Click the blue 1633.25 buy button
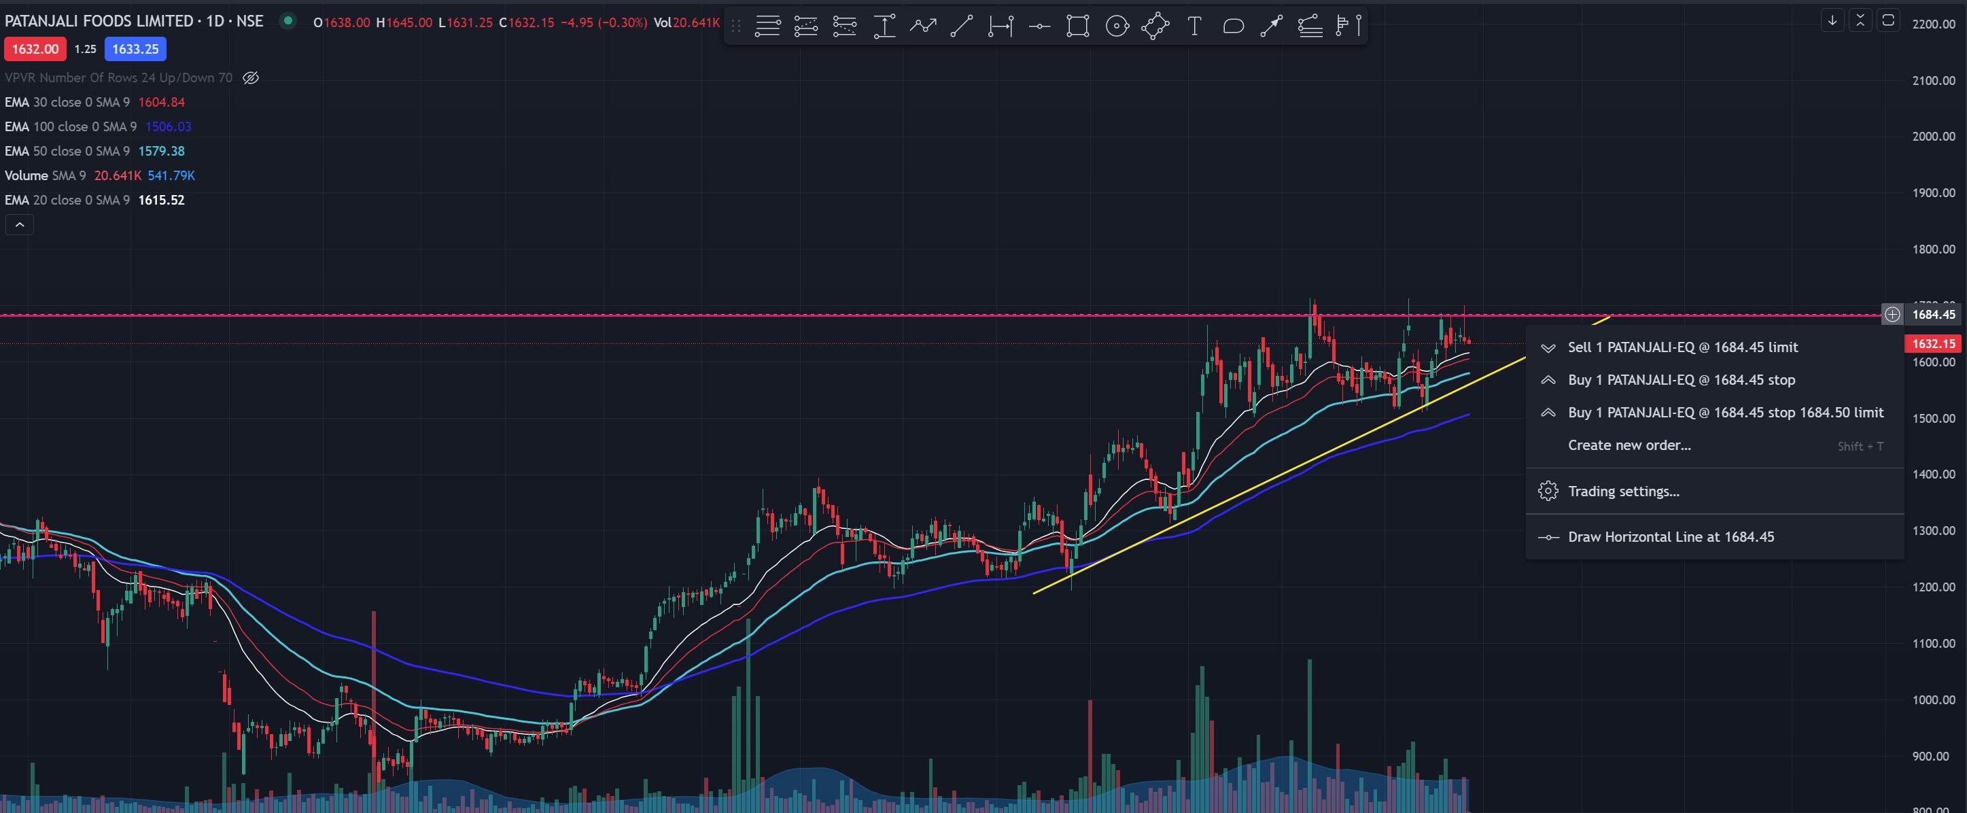 coord(135,49)
